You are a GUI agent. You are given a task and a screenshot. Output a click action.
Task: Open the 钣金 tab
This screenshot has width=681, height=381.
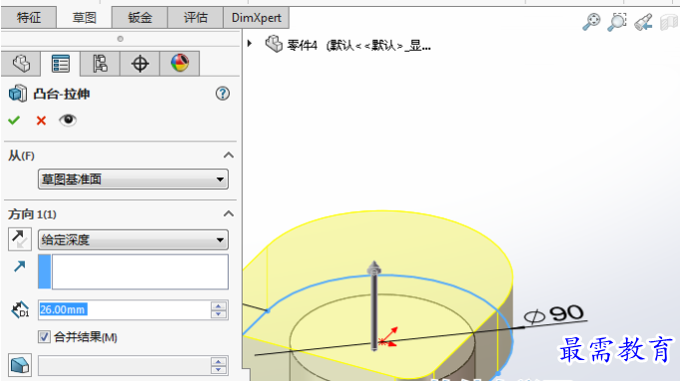(140, 17)
